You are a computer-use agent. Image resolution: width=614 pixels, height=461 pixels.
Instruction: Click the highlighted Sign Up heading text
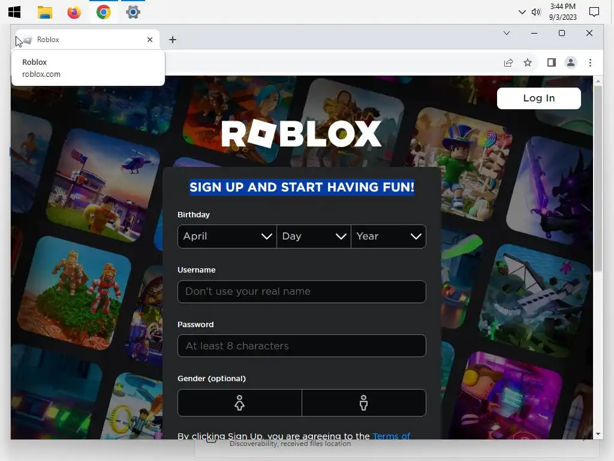tap(302, 187)
